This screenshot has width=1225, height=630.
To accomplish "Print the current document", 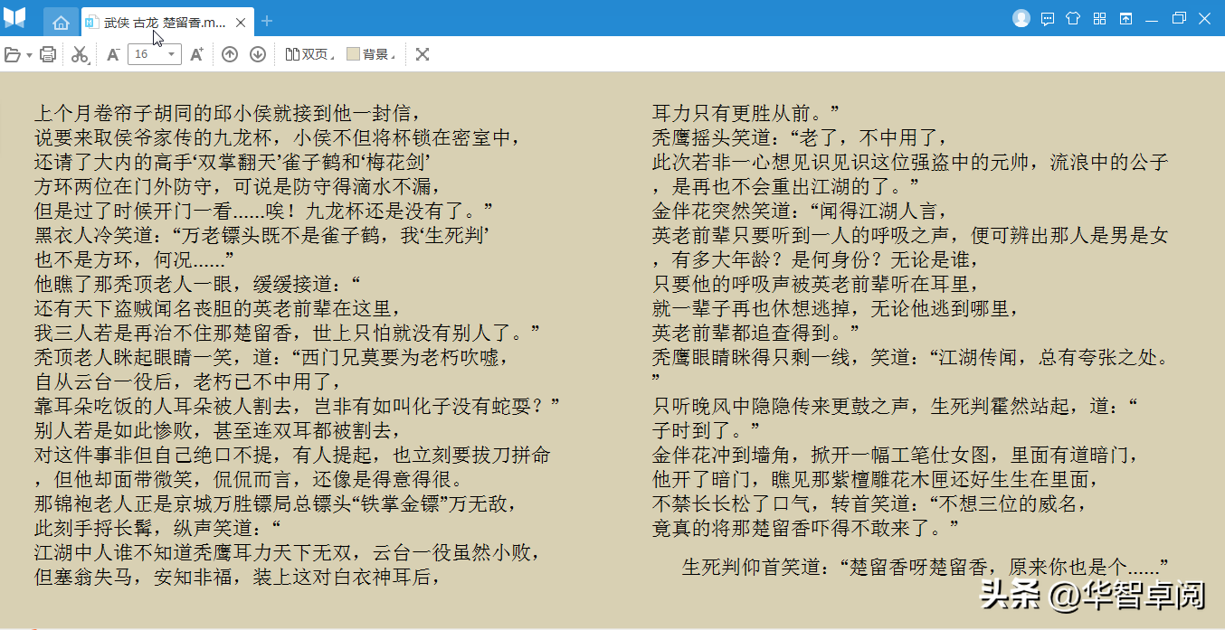I will point(48,54).
